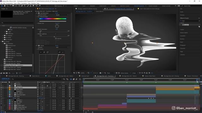Open the File menu
This screenshot has width=202, height=113.
click(1, 3)
